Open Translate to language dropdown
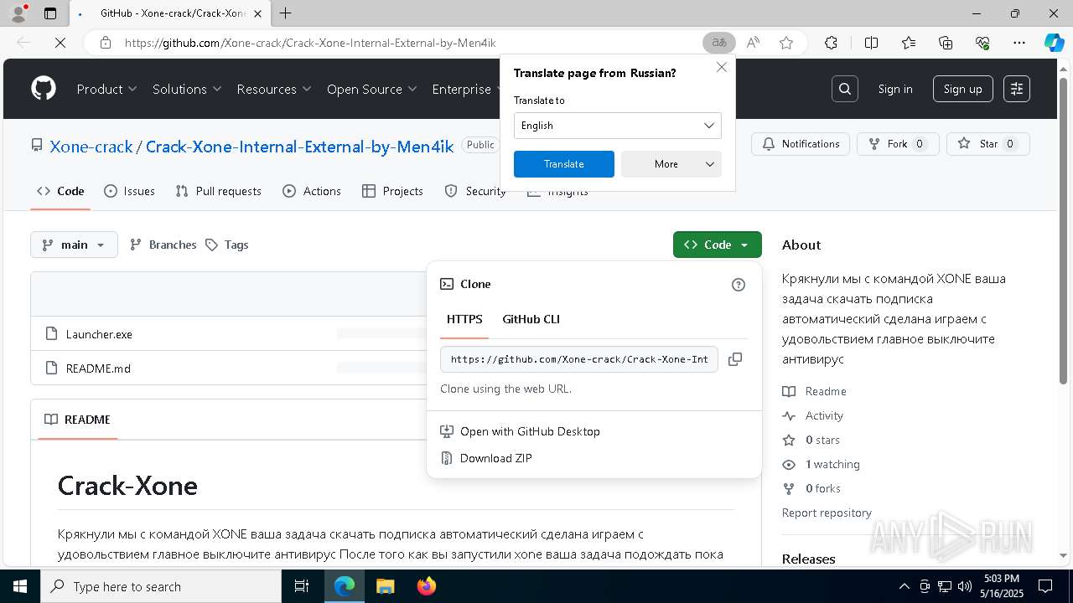Viewport: 1073px width, 603px height. pyautogui.click(x=618, y=126)
